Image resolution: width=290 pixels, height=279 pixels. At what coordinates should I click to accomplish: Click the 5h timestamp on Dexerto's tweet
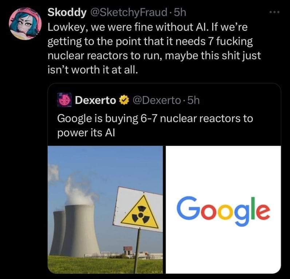pos(194,100)
